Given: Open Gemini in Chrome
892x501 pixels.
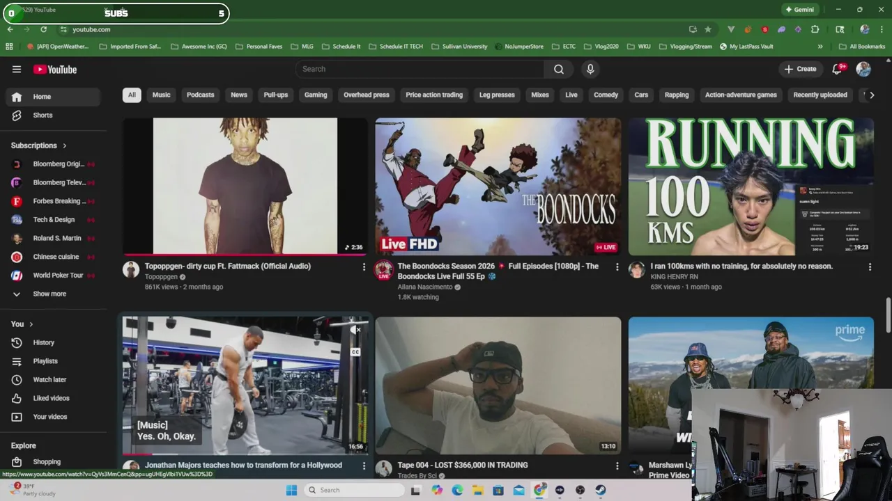Looking at the screenshot, I should 799,10.
